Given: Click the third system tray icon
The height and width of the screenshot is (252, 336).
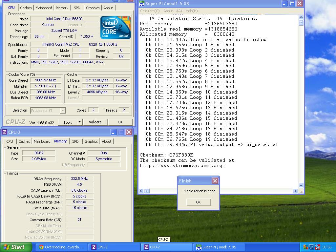Looking at the screenshot, I should tap(318, 247).
